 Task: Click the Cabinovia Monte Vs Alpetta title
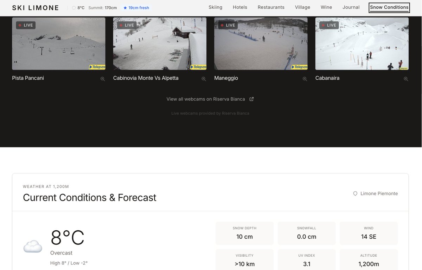[x=146, y=78]
